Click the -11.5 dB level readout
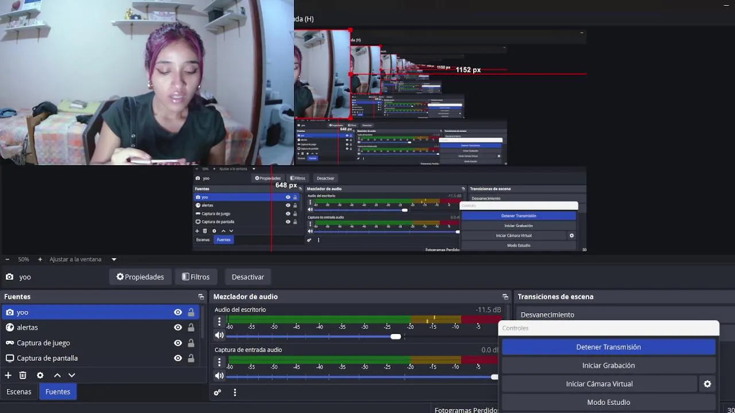 tap(488, 310)
